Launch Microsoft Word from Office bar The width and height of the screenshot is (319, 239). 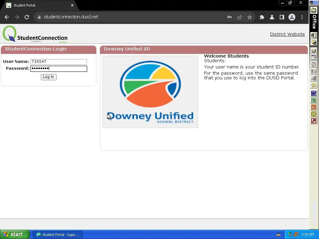pyautogui.click(x=313, y=93)
